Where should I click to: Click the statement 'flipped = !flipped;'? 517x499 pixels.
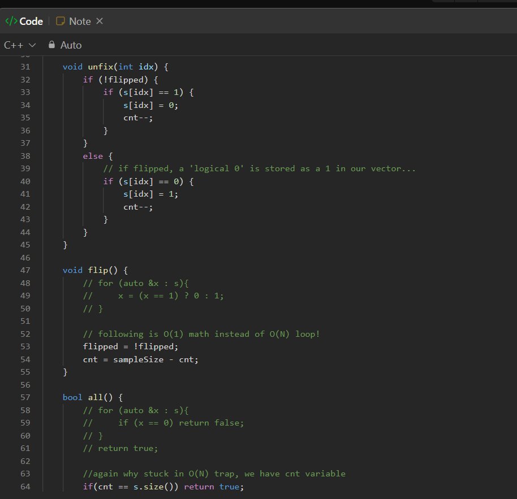(131, 347)
